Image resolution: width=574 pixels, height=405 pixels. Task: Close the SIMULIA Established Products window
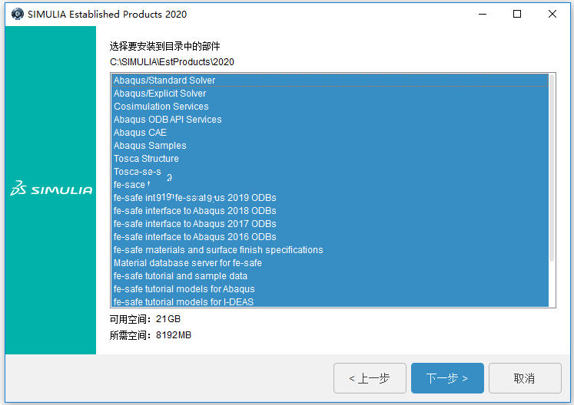tap(552, 14)
